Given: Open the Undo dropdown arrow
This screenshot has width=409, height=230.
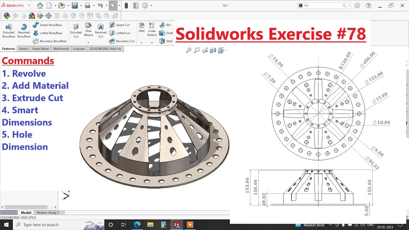Looking at the screenshot, I should point(106,6).
